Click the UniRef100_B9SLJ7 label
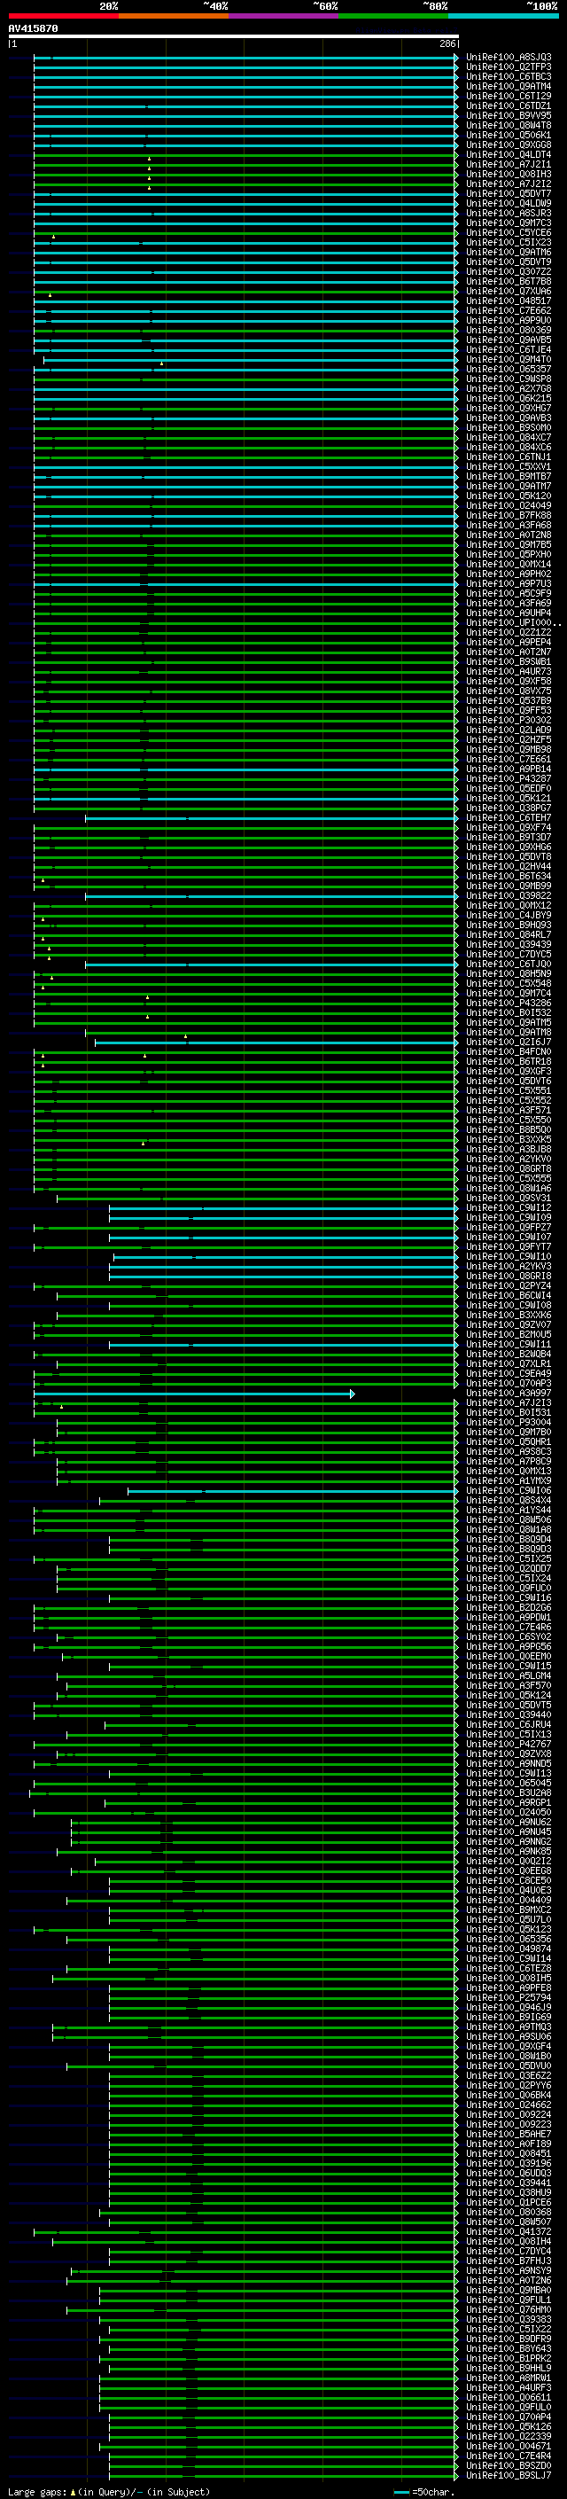The image size is (567, 2499). pos(509,2477)
